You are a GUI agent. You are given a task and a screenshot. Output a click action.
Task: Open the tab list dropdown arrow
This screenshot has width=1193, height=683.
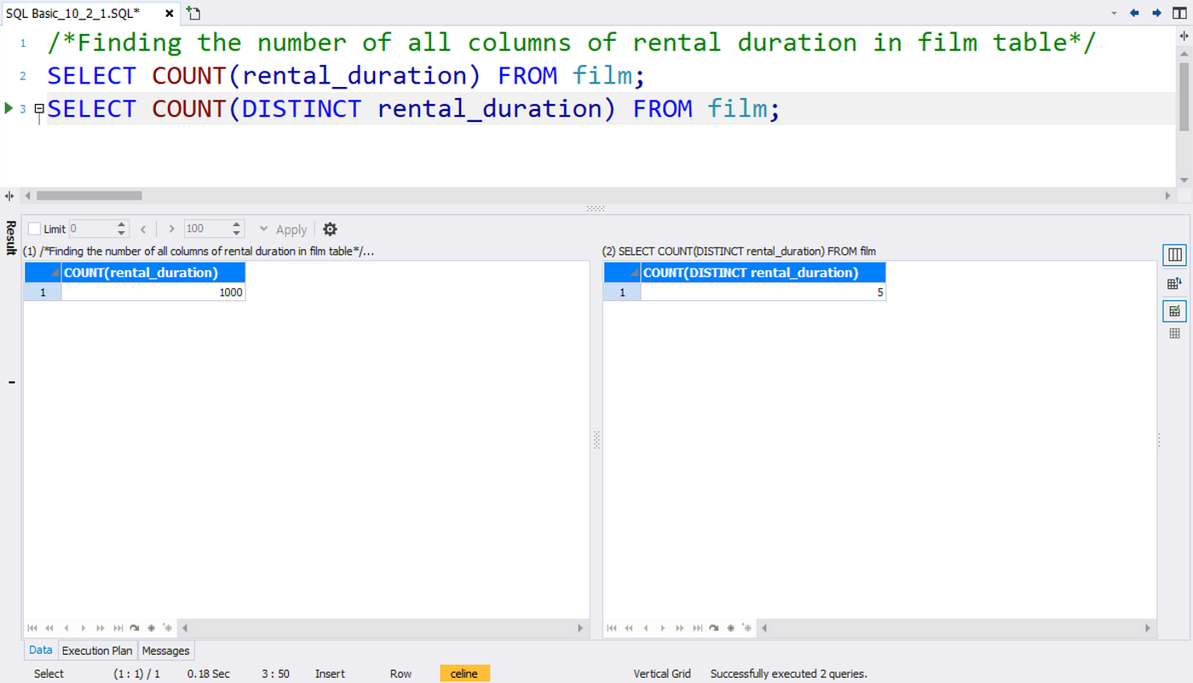point(1114,13)
